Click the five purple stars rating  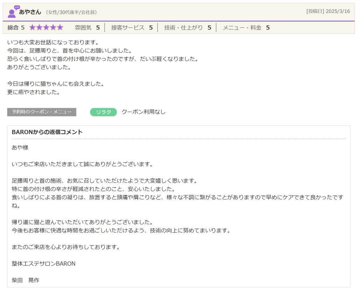(x=46, y=28)
